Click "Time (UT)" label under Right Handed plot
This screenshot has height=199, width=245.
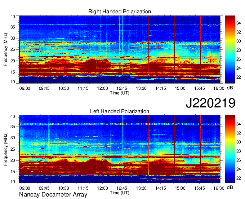[x=120, y=93]
